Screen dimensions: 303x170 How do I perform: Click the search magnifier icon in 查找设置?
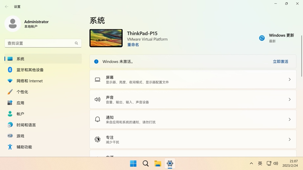(76, 43)
